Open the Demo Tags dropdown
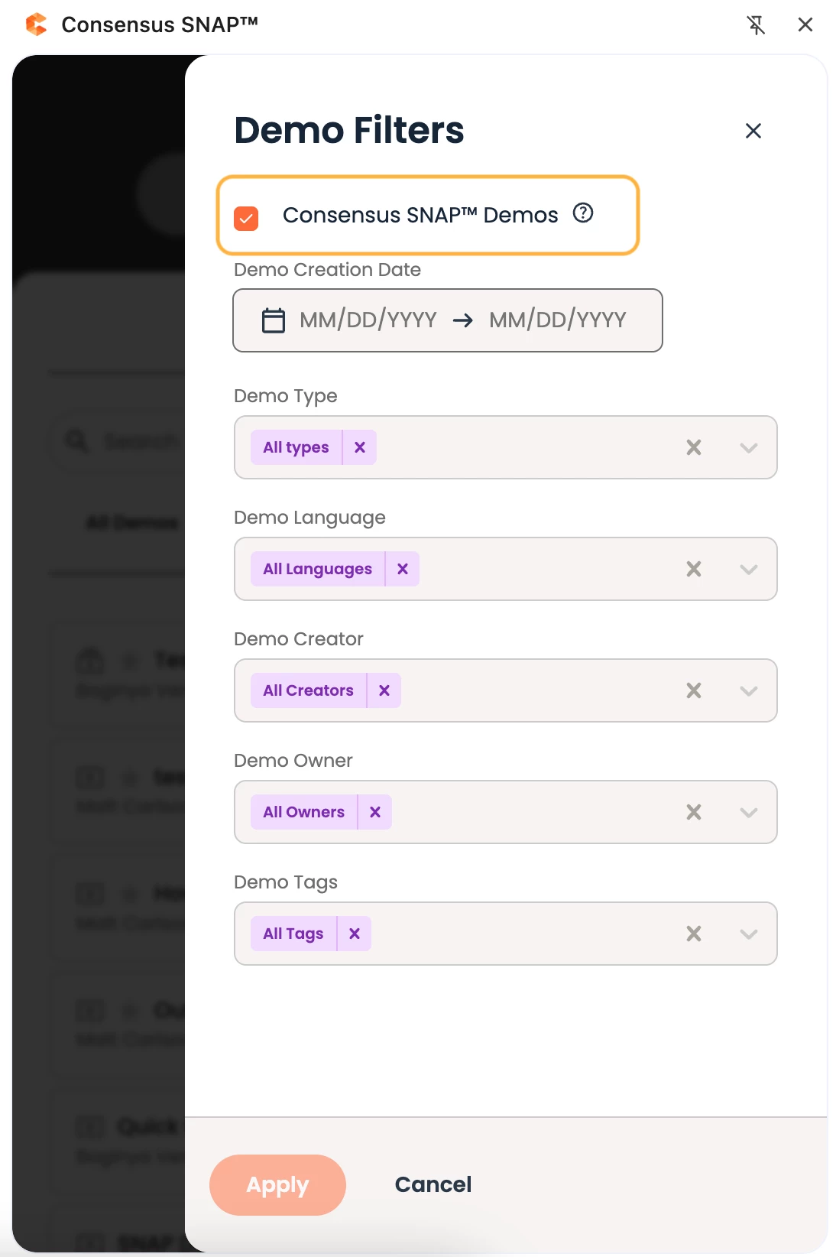The width and height of the screenshot is (836, 1257). [x=749, y=934]
